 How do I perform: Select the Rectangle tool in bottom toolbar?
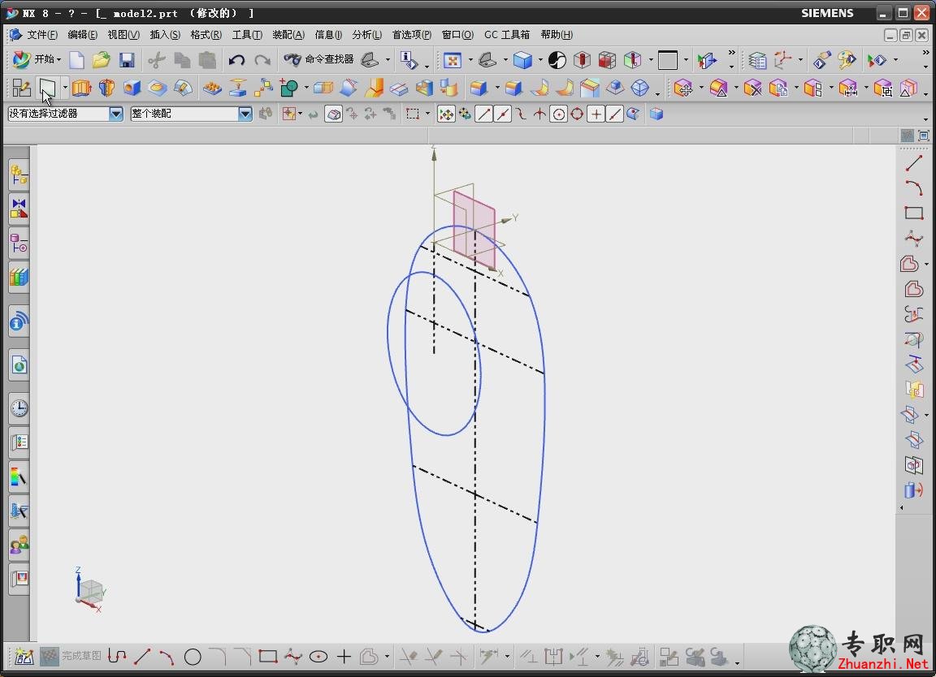click(268, 657)
